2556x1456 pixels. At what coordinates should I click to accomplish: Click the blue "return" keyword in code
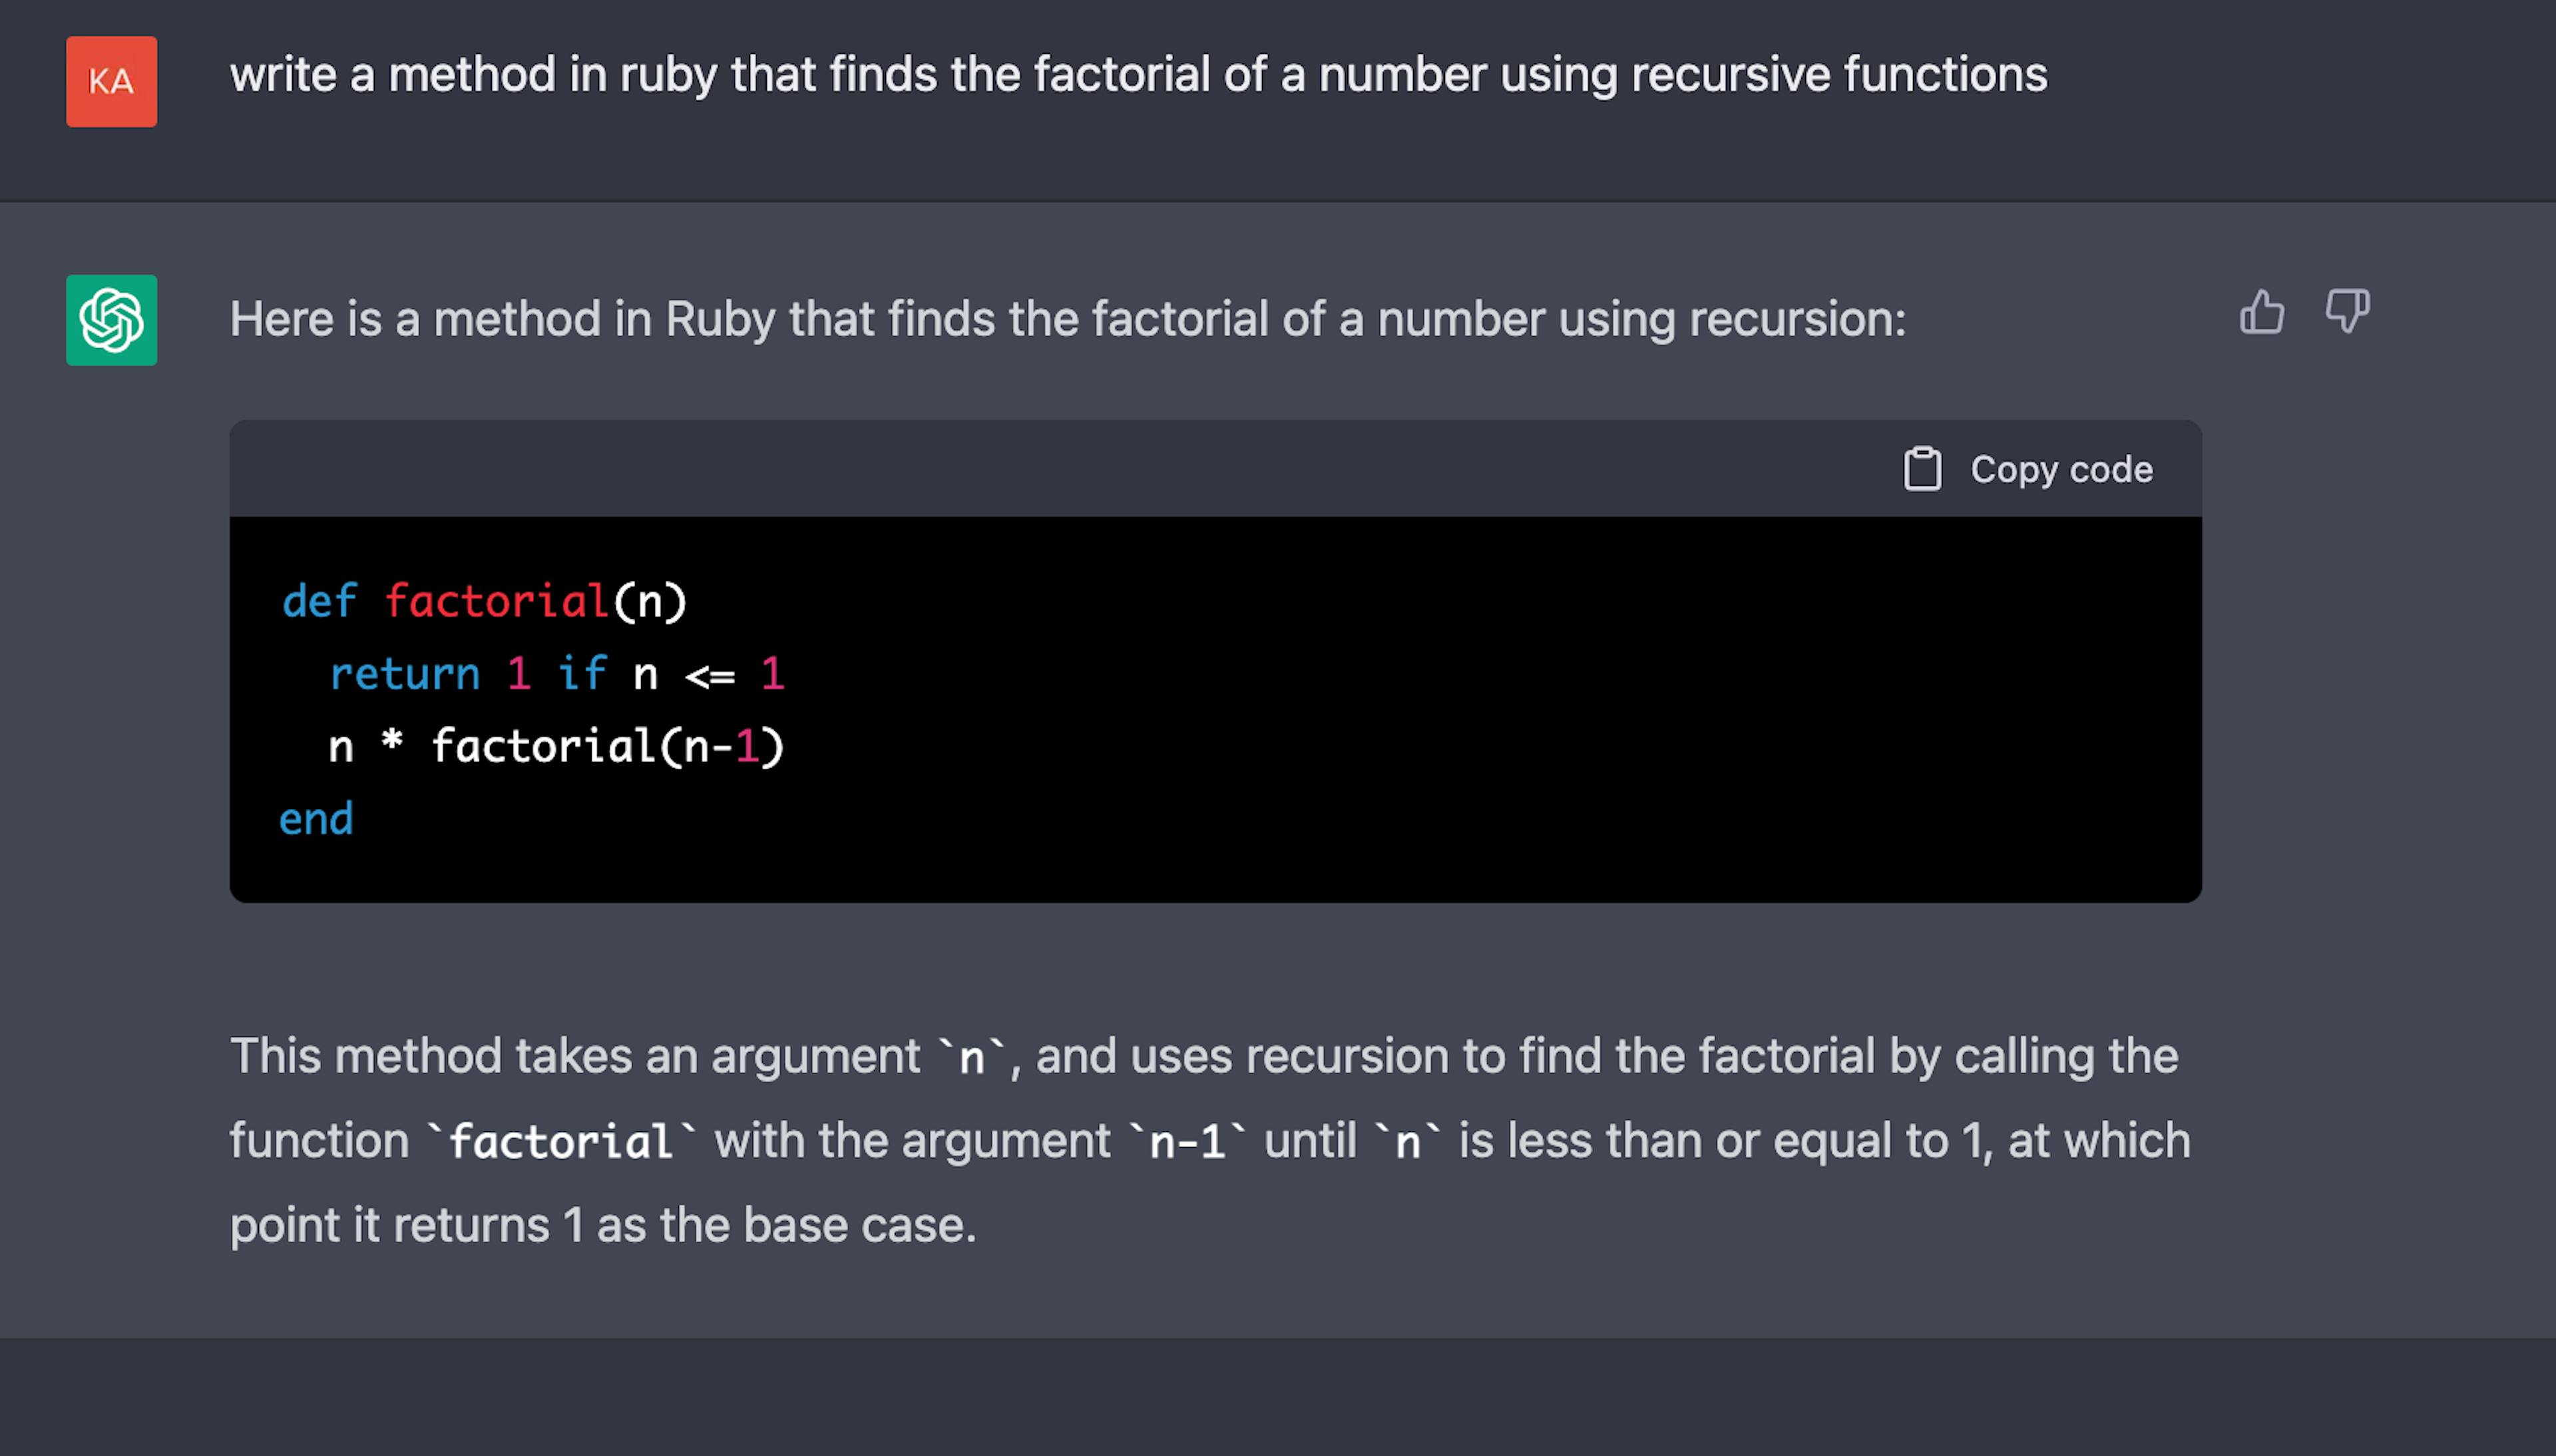[x=405, y=674]
